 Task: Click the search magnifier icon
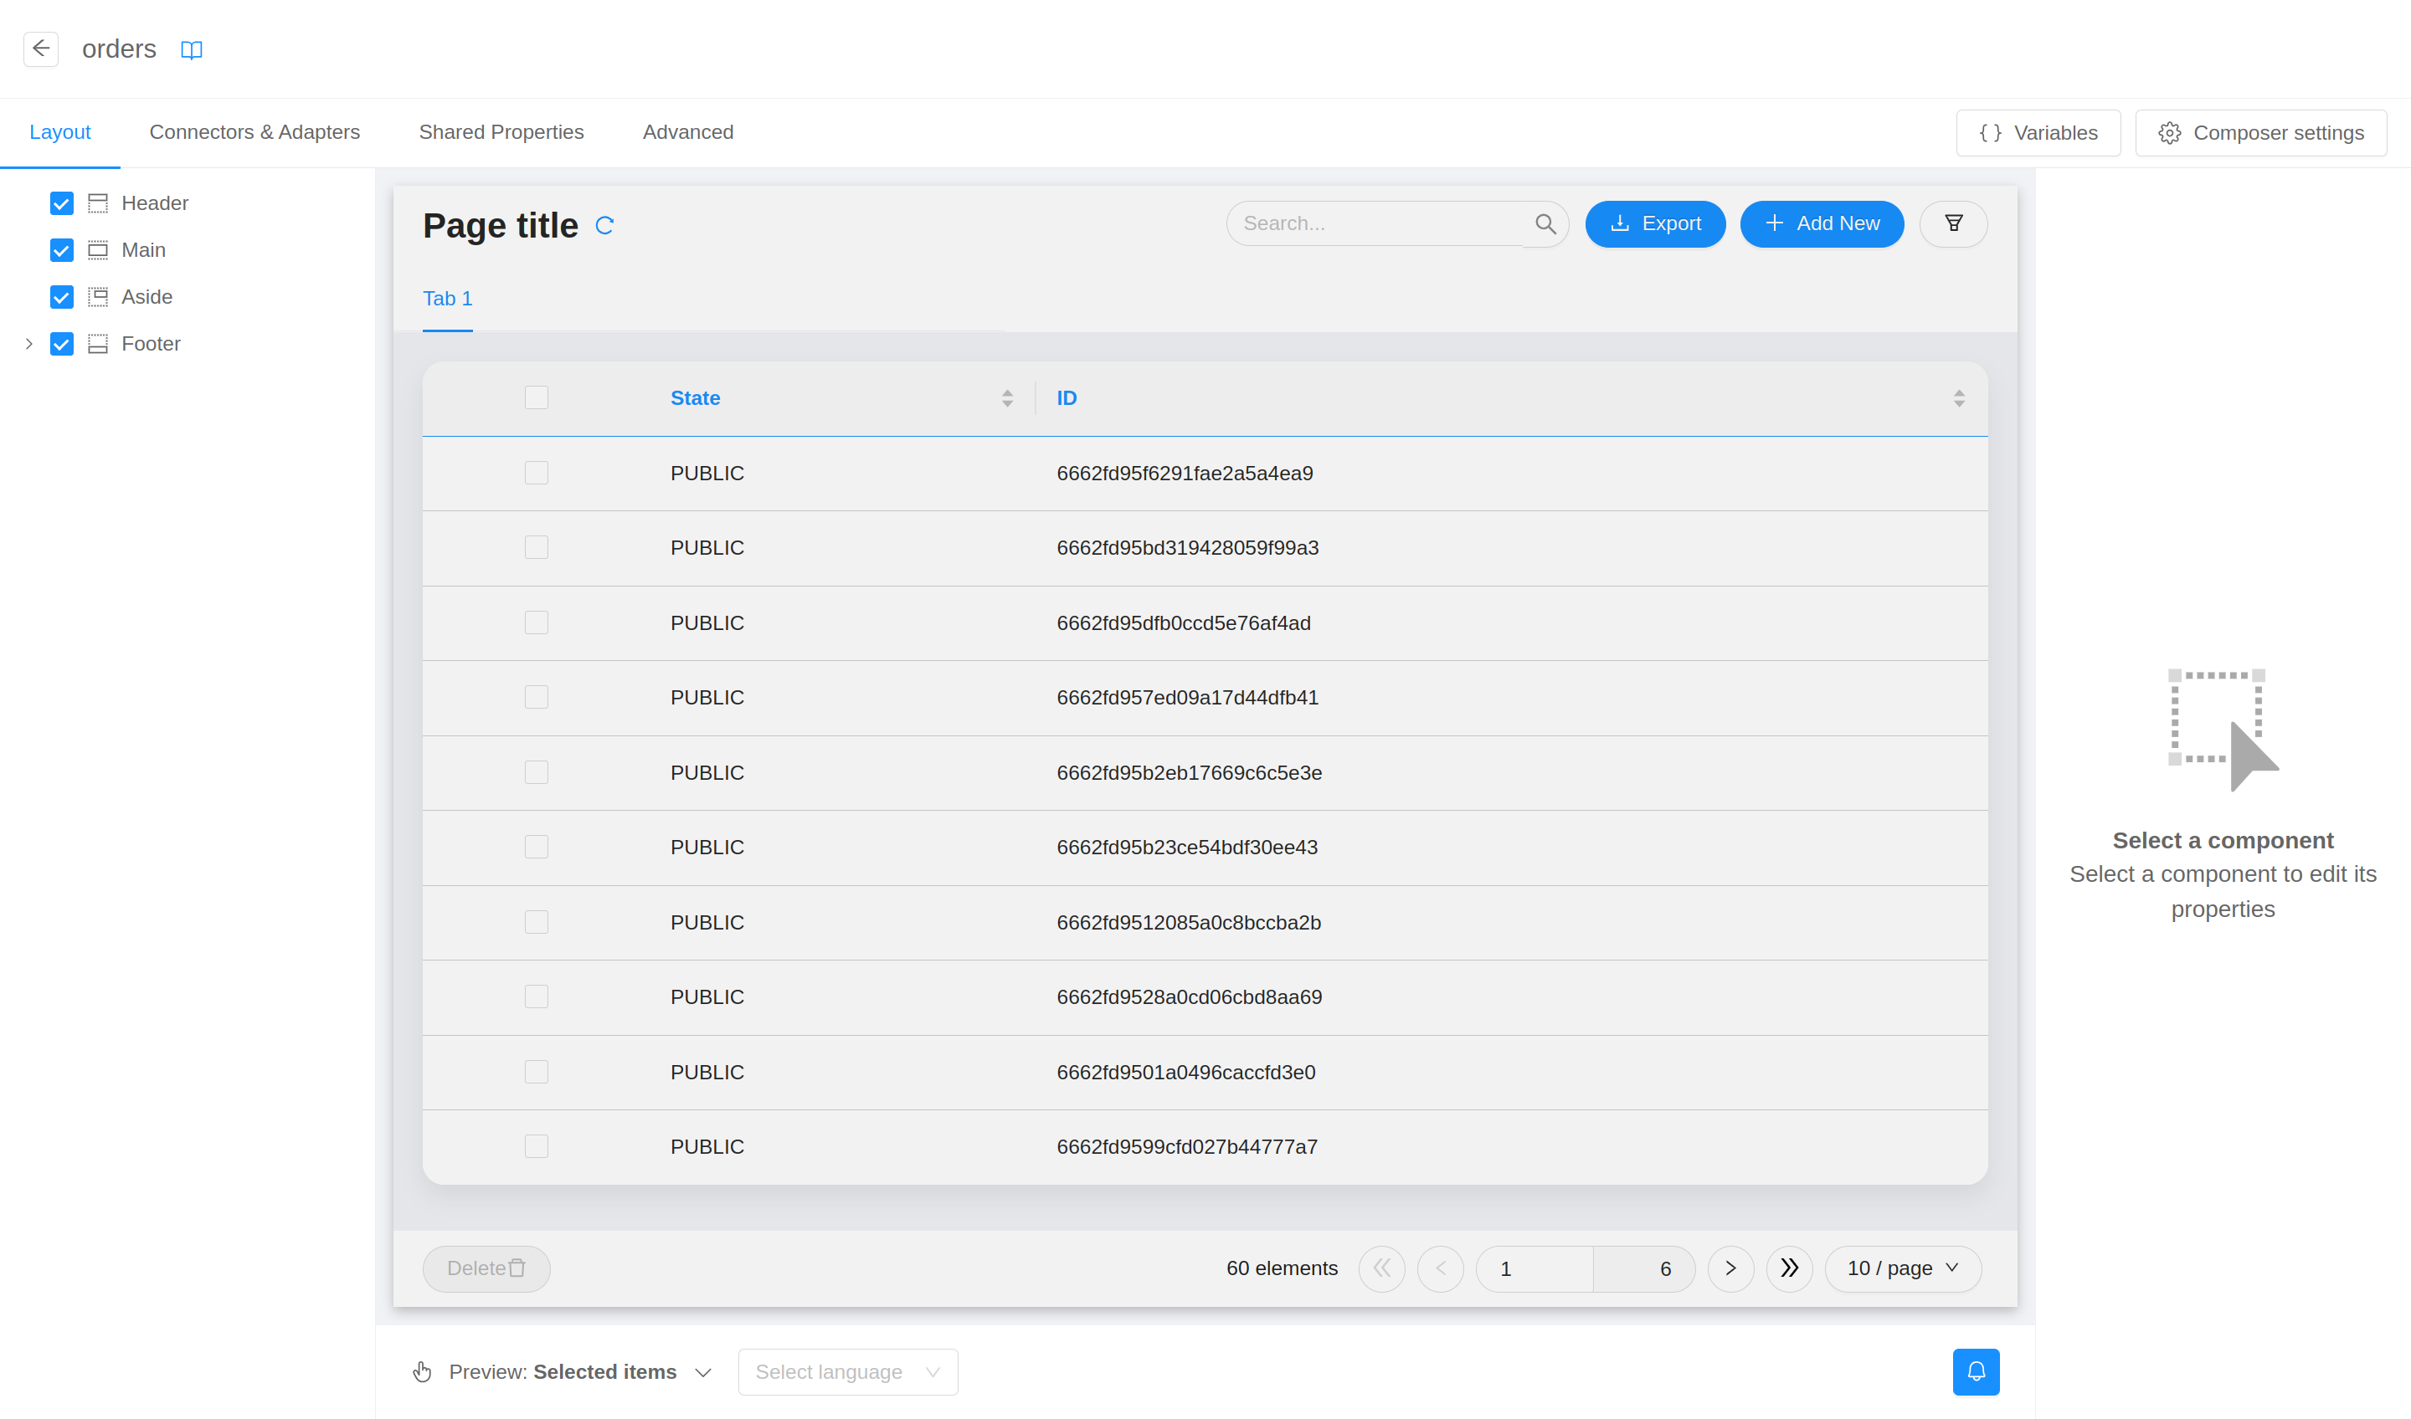tap(1545, 223)
